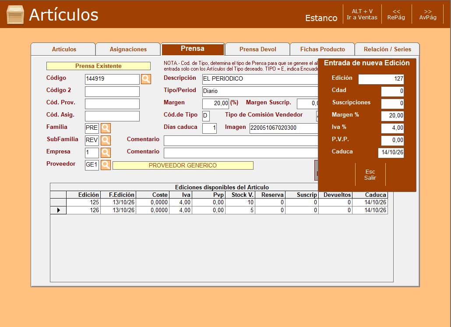This screenshot has height=327, width=451.
Task: Select the Prensa tab
Action: [x=193, y=49]
